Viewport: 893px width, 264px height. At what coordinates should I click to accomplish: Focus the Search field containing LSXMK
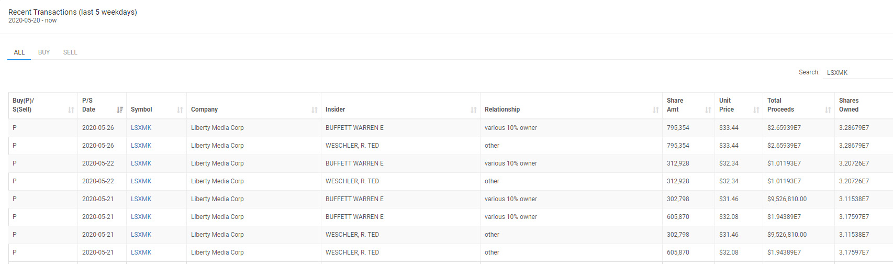pyautogui.click(x=858, y=72)
